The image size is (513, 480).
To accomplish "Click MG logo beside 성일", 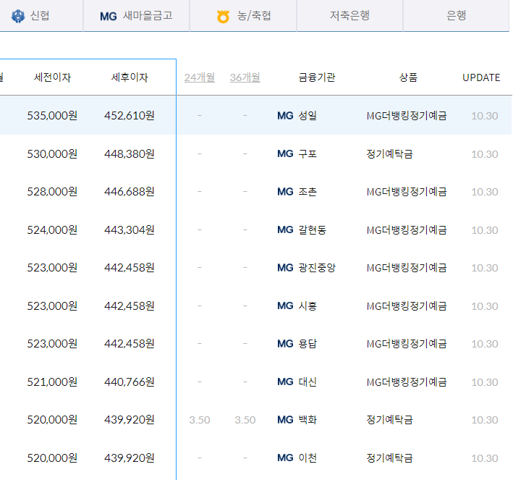I will tap(285, 116).
